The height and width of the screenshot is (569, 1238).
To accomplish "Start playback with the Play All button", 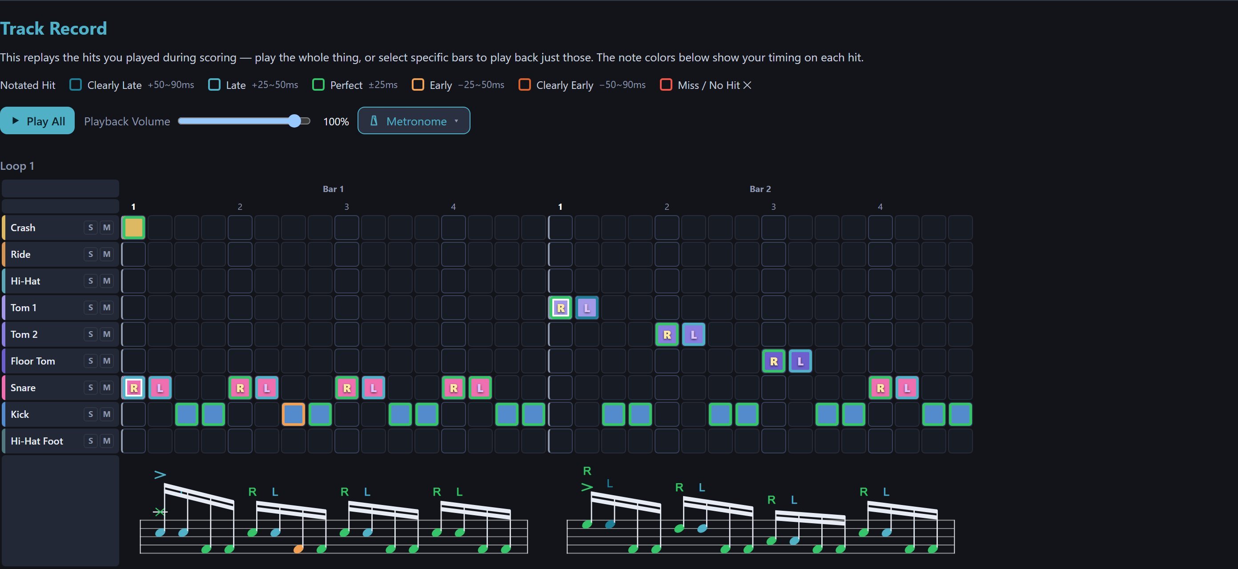I will [x=37, y=120].
